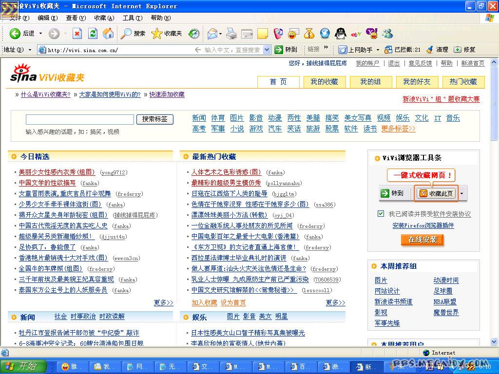Open the 编辑 menu

[48, 18]
